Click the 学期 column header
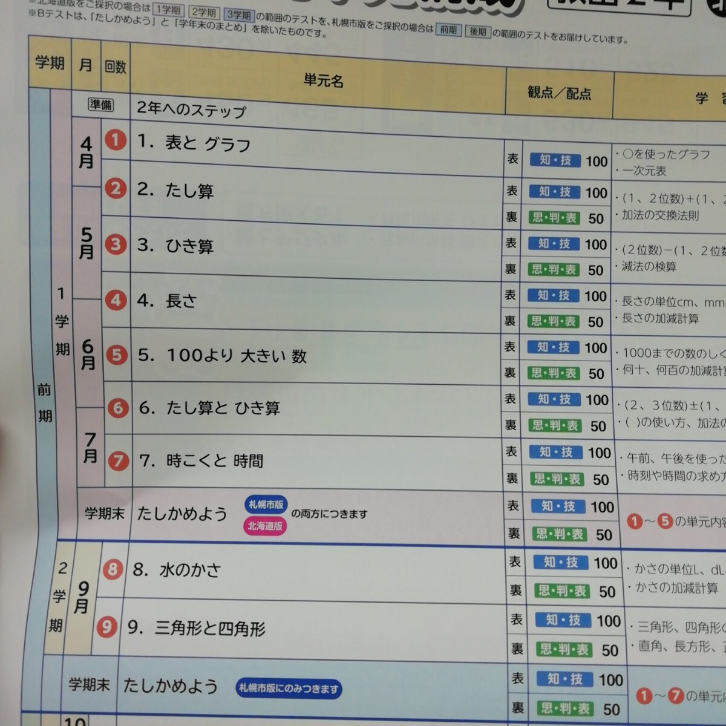726x726 pixels. [50, 62]
